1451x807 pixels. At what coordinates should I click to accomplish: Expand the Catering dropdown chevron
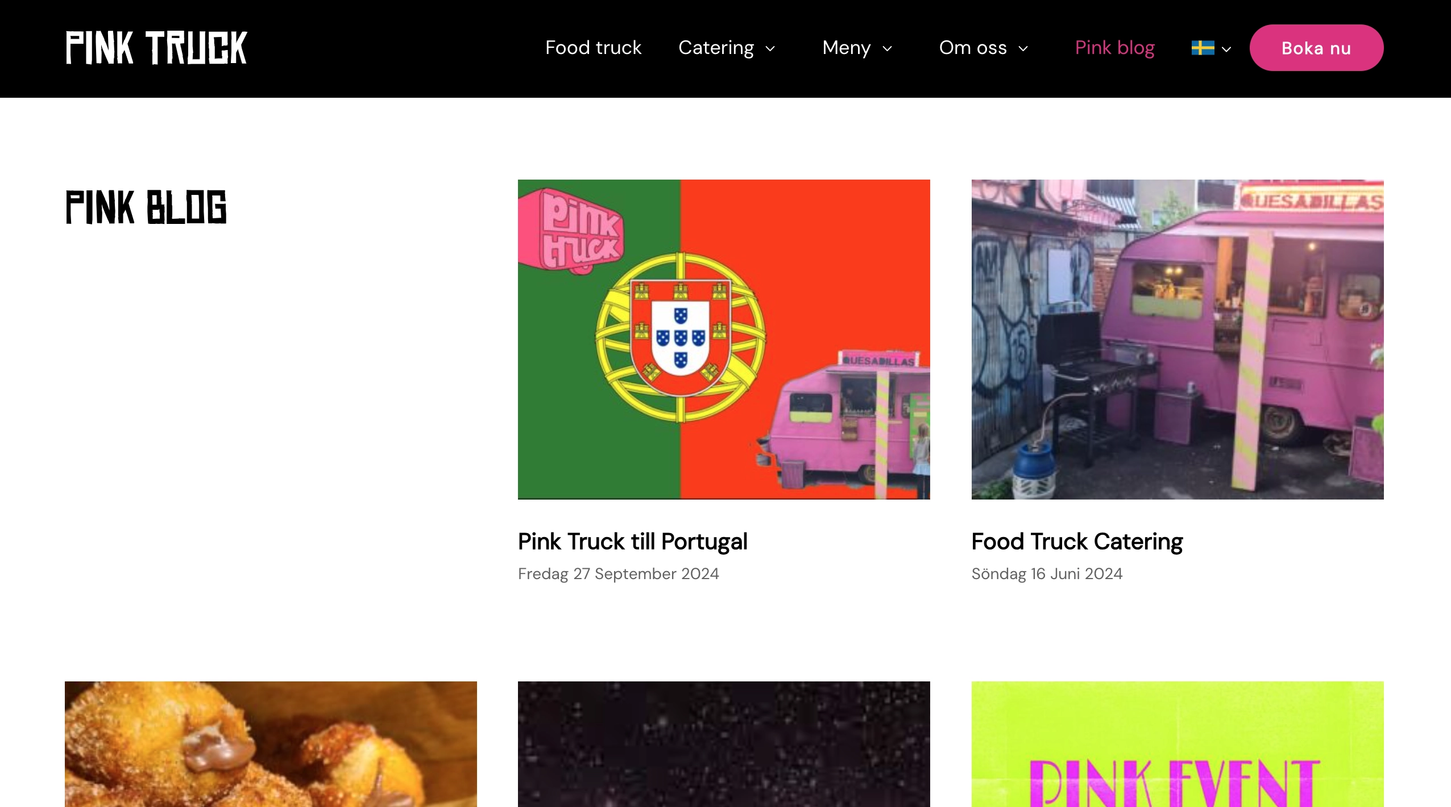click(x=770, y=49)
